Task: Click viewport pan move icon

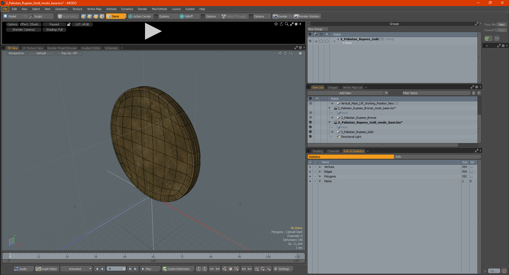Action: (x=280, y=53)
